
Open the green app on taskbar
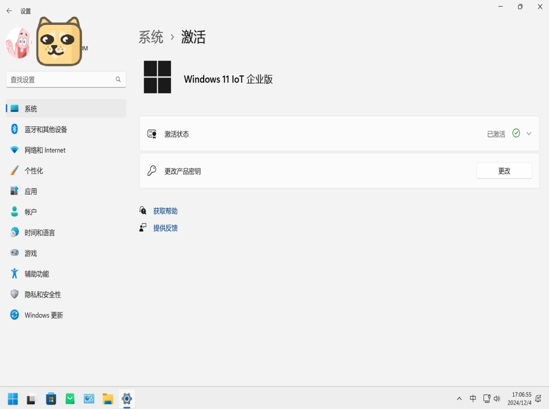70,399
